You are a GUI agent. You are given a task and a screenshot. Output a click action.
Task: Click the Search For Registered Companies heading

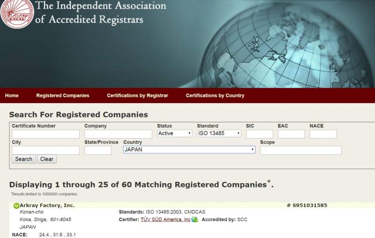tap(78, 115)
